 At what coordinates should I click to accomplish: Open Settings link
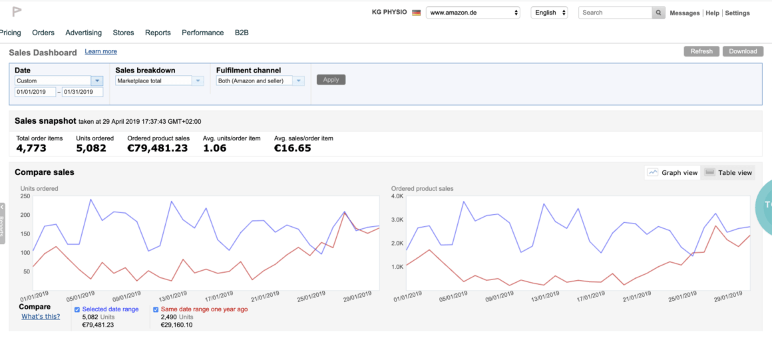point(737,13)
